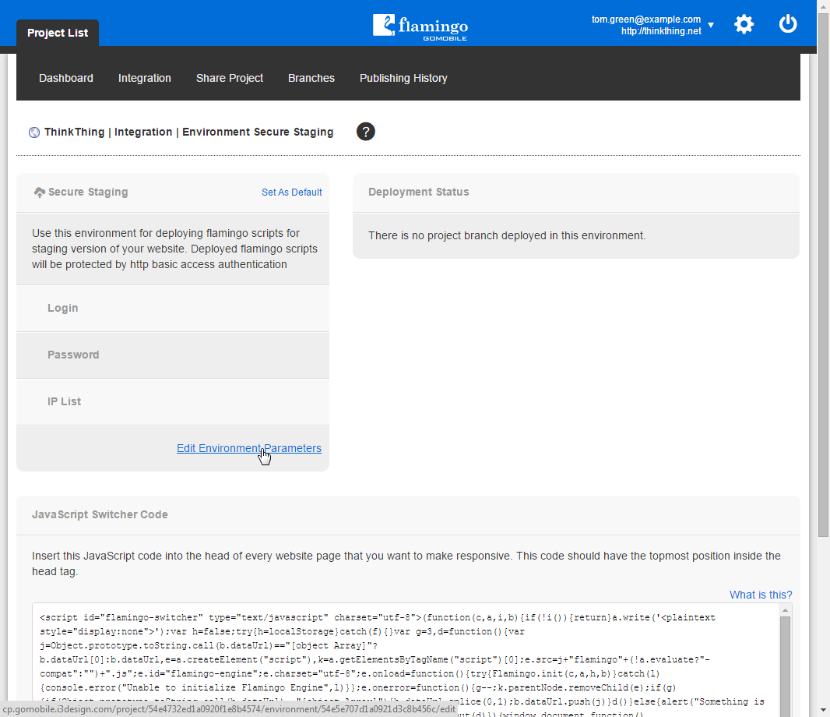This screenshot has height=717, width=830.
Task: Click the code box scroll up arrow
Action: tap(786, 610)
